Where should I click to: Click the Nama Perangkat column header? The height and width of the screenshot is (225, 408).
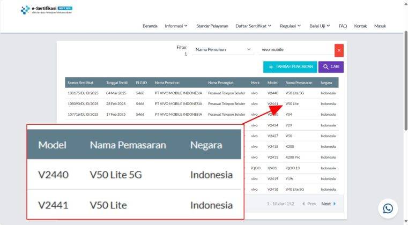point(221,82)
